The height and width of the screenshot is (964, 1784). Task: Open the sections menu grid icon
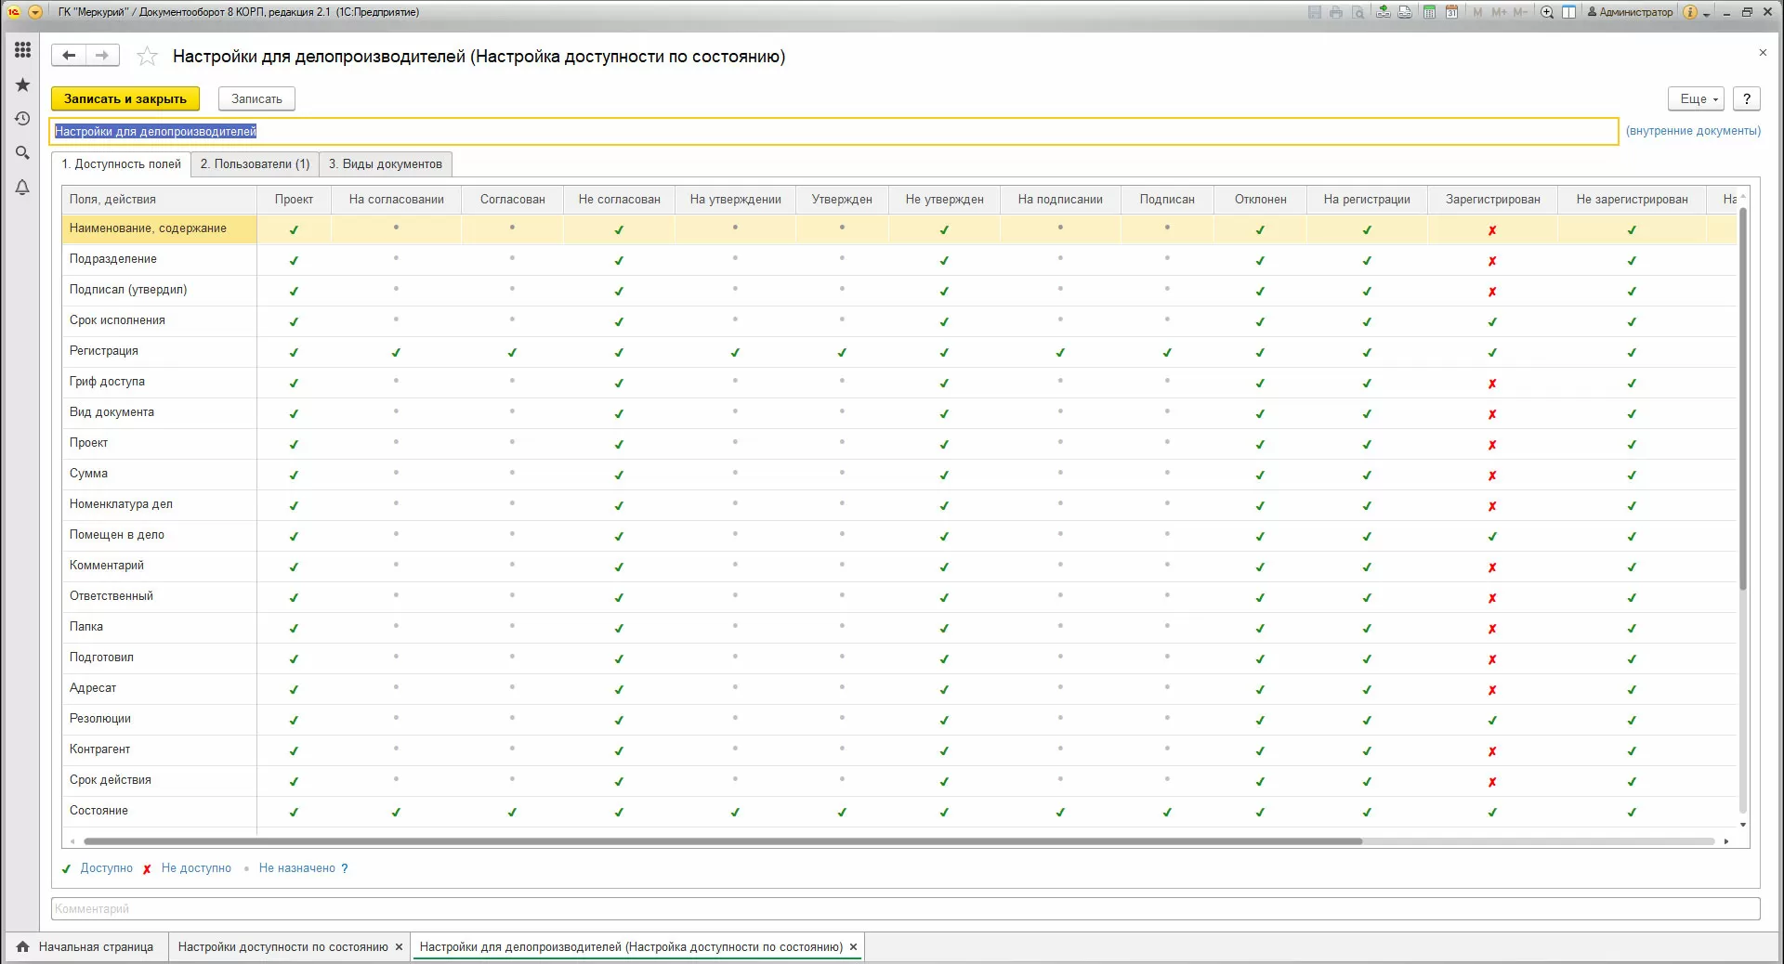click(22, 50)
